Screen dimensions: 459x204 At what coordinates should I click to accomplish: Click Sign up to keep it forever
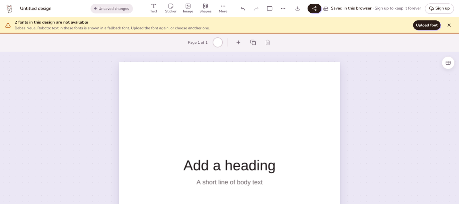pos(398,8)
